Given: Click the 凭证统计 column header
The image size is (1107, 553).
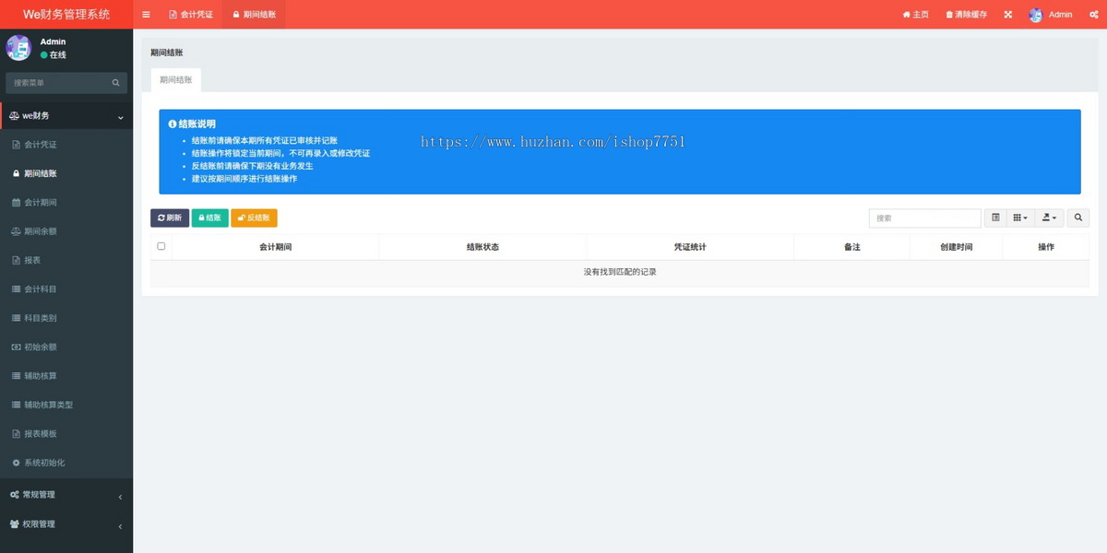Looking at the screenshot, I should click(x=690, y=247).
